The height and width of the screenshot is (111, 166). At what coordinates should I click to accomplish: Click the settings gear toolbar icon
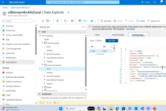[92, 21]
